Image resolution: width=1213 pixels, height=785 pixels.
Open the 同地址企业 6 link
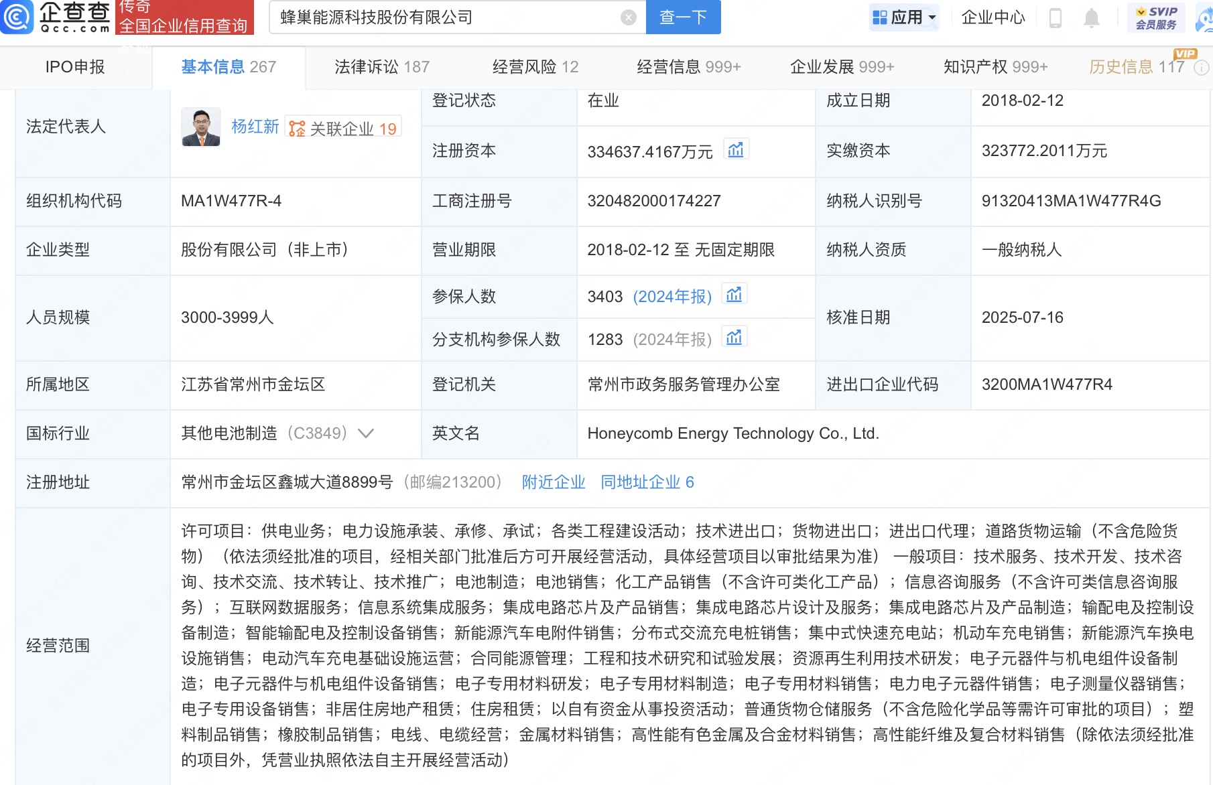[x=647, y=482]
